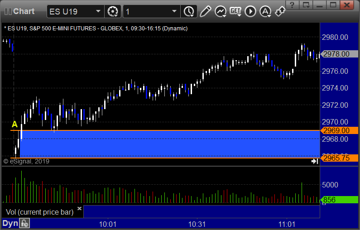
Task: Click the 2980.00 price axis label
Action: (335, 37)
